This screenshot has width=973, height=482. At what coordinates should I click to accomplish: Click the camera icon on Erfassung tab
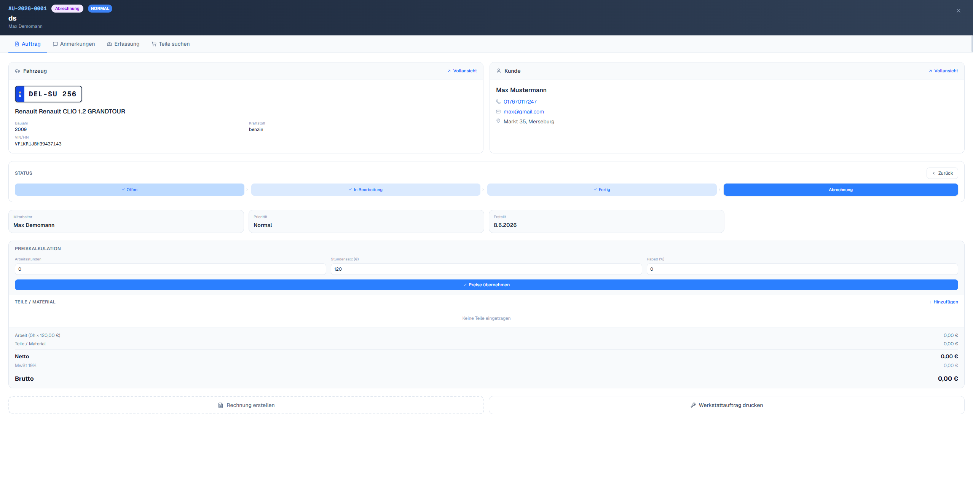109,44
